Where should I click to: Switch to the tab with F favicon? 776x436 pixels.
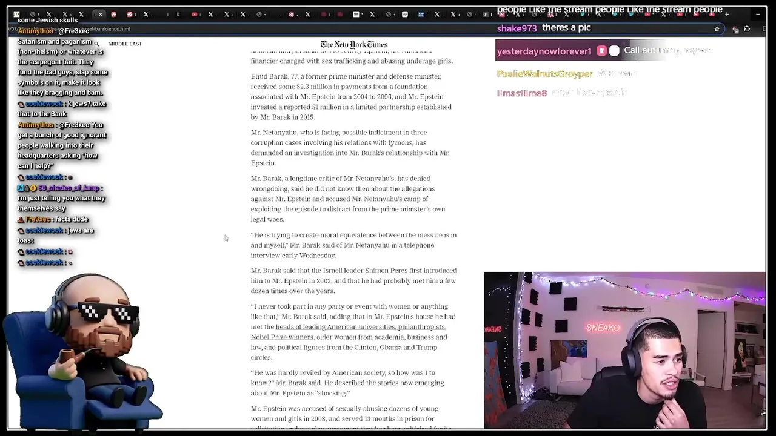coord(485,15)
